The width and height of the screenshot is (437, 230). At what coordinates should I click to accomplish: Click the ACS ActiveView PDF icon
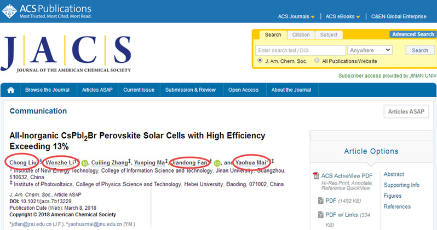pyautogui.click(x=316, y=176)
